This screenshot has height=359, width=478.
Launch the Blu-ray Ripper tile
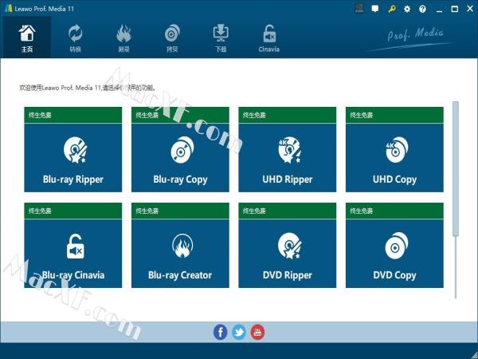(x=73, y=157)
